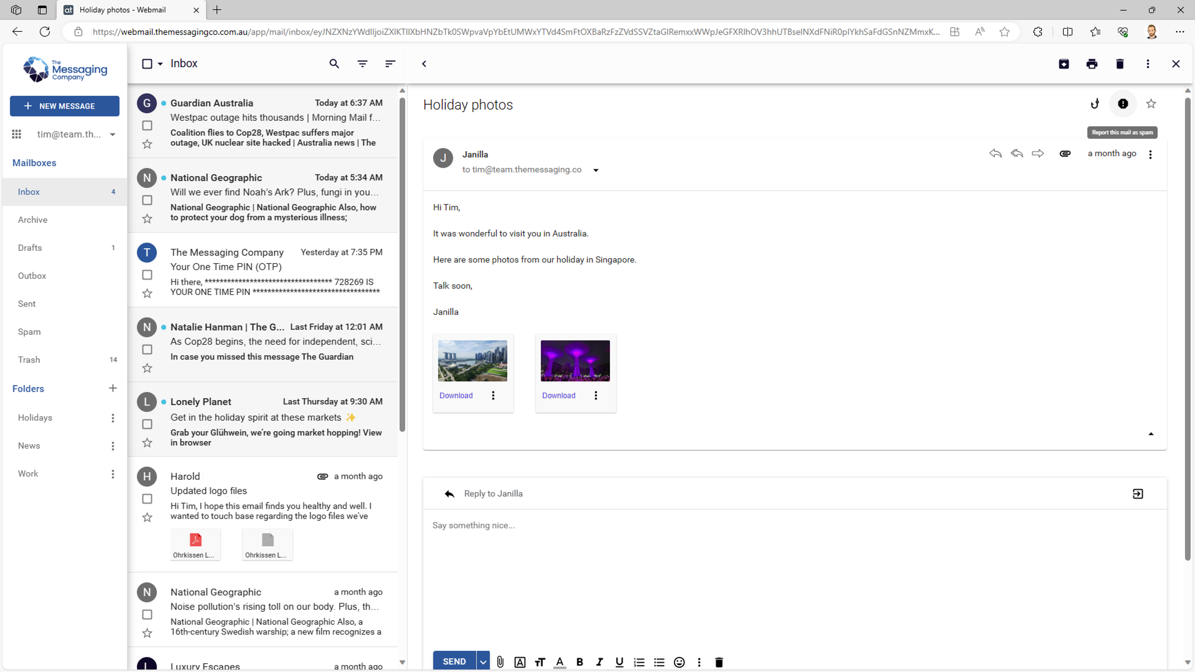Open more formatting options in editor
The width and height of the screenshot is (1195, 672).
[x=699, y=662]
